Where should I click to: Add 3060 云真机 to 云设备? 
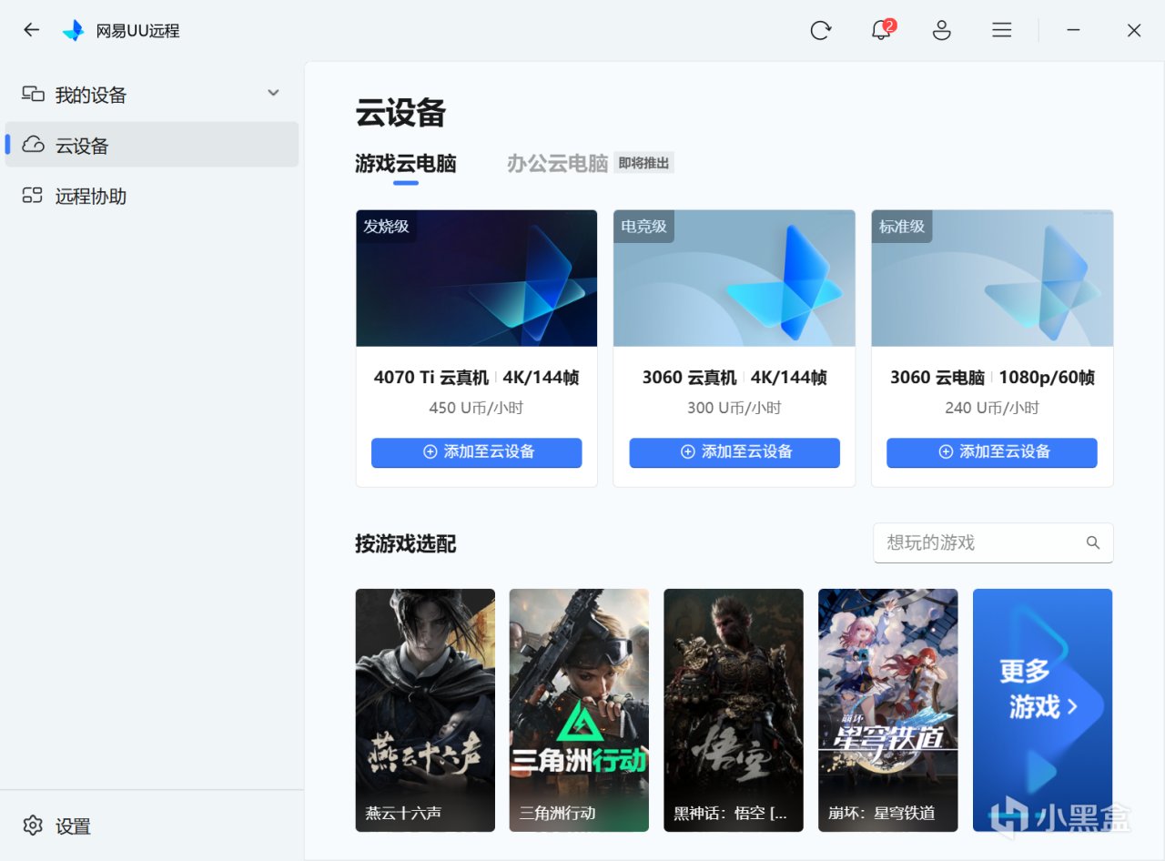click(x=734, y=452)
